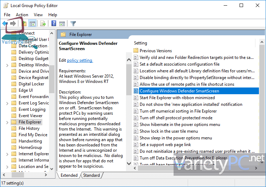Toggle Show/Hide Console Tree toolbar icon
This screenshot has height=187, width=266.
[32, 23]
